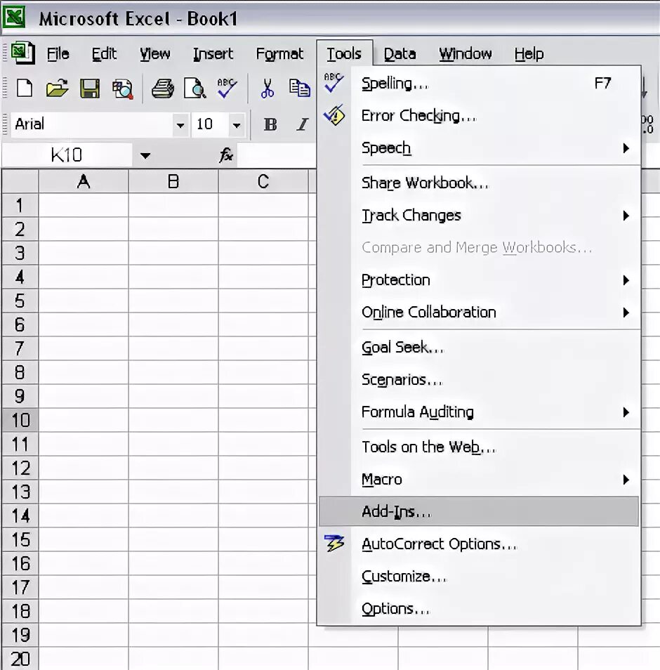Open the font name dropdown arrow
The image size is (660, 670).
point(180,125)
